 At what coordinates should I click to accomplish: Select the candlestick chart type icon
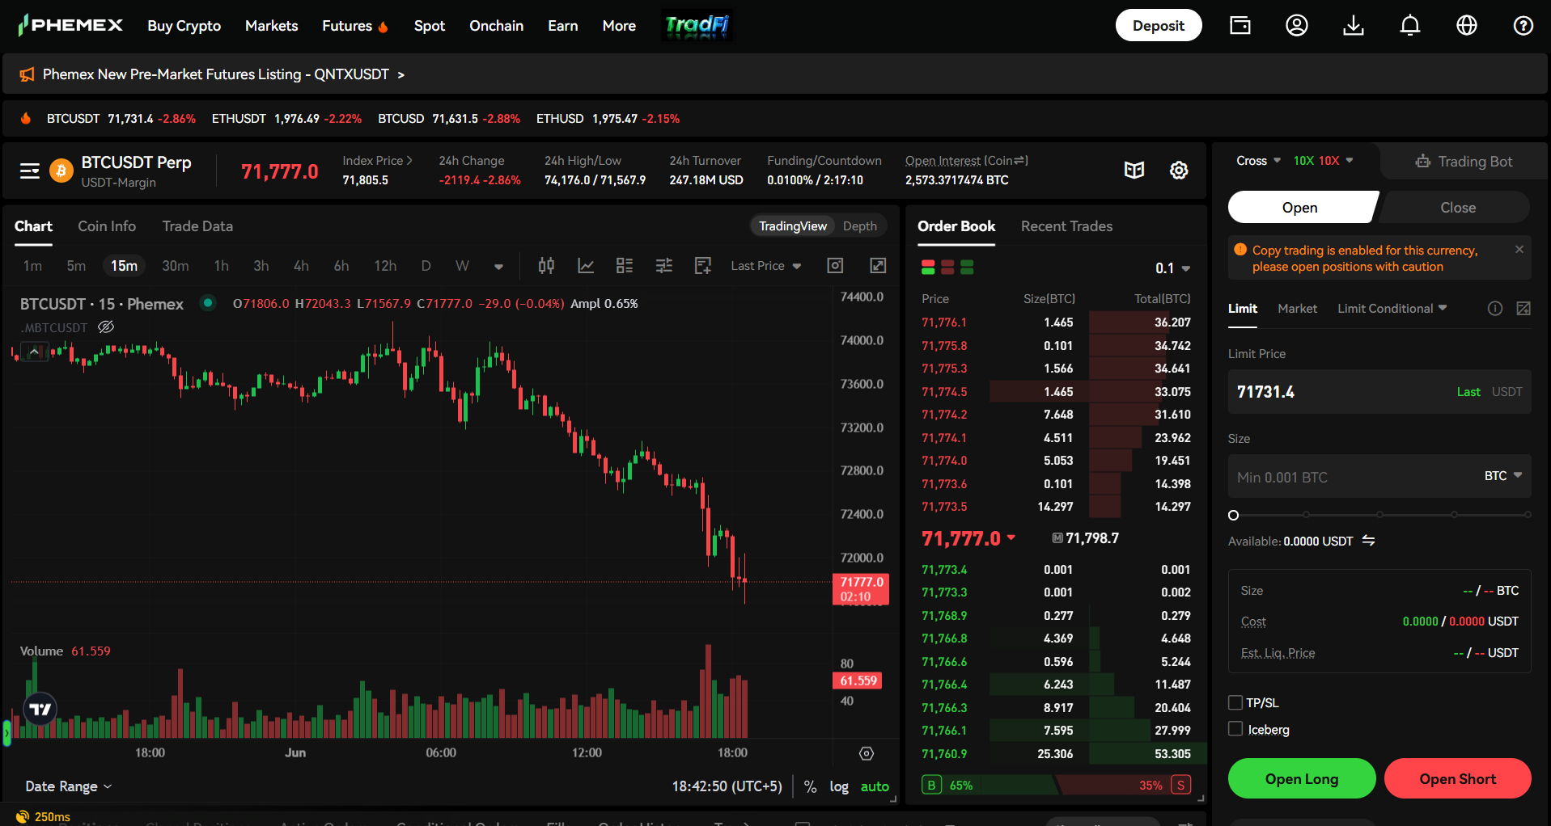coord(546,266)
